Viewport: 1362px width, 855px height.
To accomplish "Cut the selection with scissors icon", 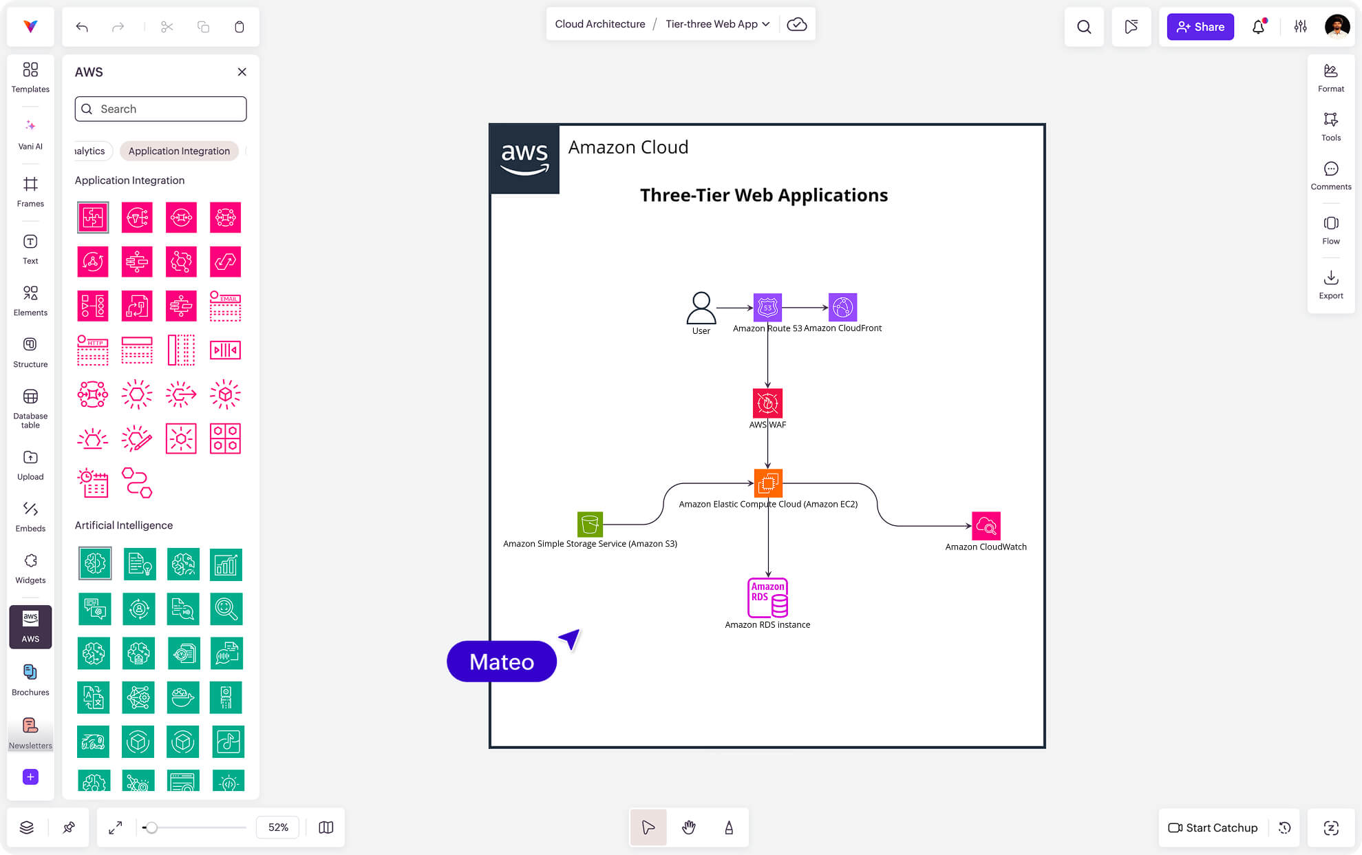I will coord(167,27).
